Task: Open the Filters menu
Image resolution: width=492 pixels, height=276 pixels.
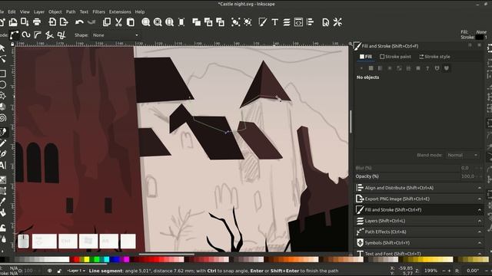Action: tap(98, 12)
